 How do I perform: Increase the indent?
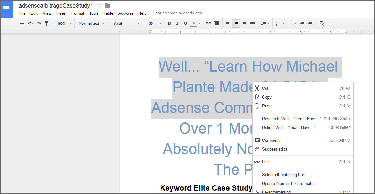pyautogui.click(x=310, y=23)
